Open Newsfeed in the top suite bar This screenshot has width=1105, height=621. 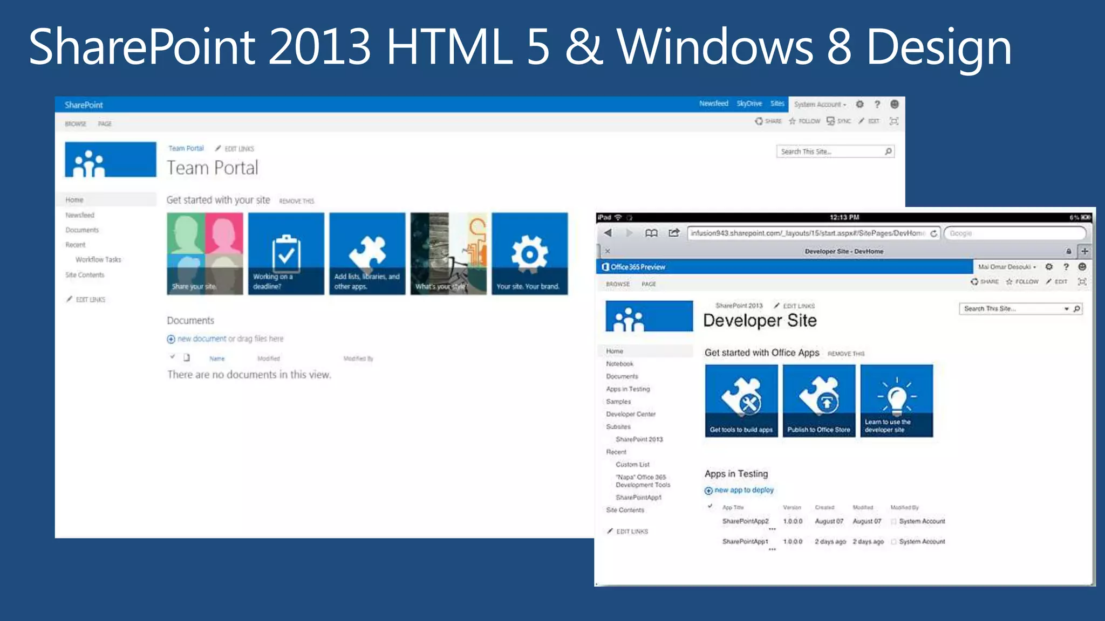713,103
